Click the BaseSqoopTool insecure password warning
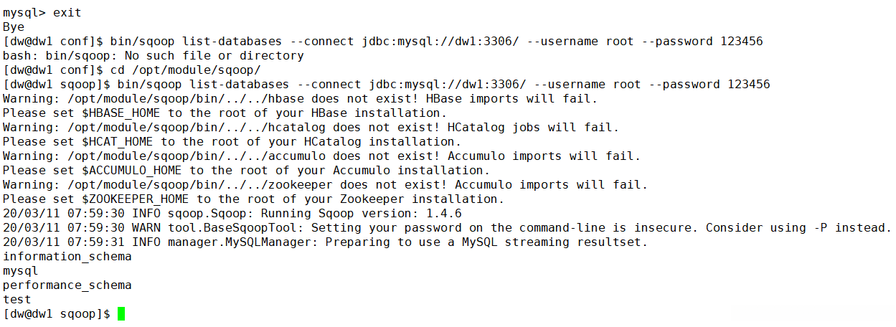This screenshot has height=327, width=896. 446,228
